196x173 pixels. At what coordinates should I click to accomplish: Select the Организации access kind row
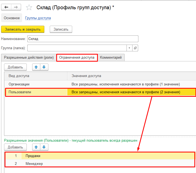[100, 84]
